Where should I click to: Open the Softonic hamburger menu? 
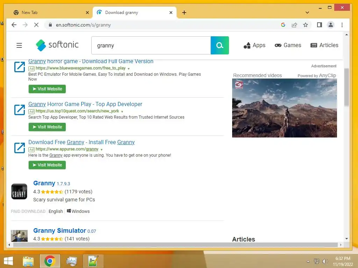point(19,45)
